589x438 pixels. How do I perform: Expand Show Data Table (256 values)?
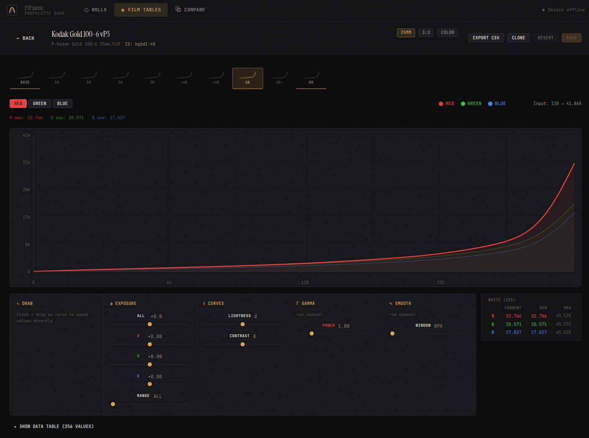pos(54,427)
